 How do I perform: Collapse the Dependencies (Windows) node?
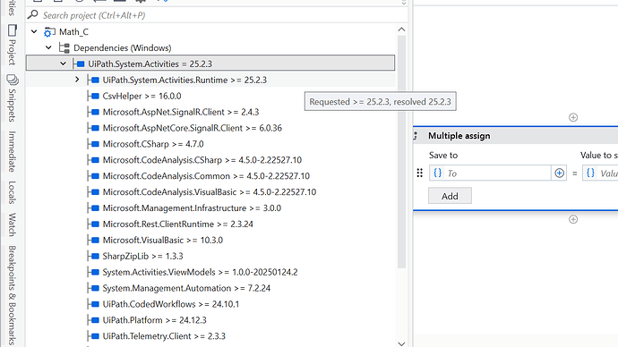click(x=48, y=47)
